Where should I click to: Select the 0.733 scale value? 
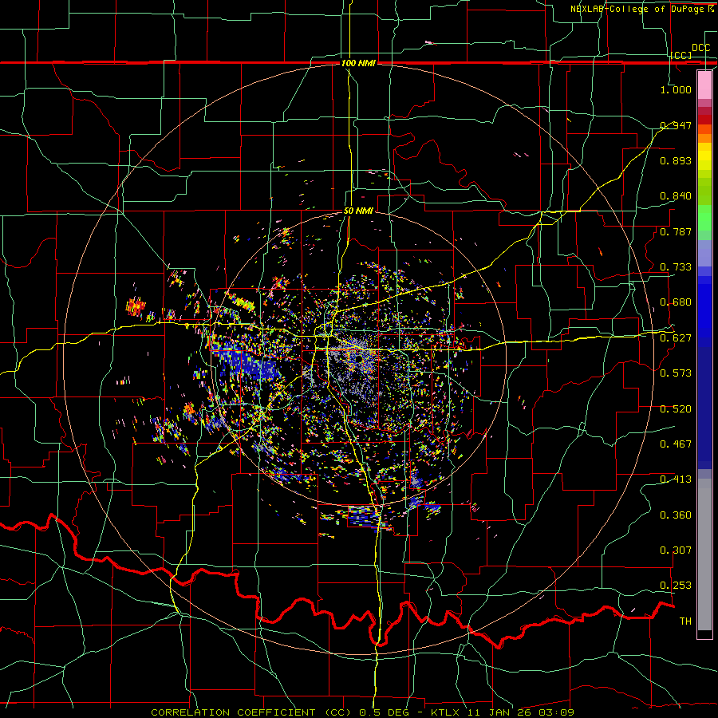(x=676, y=267)
